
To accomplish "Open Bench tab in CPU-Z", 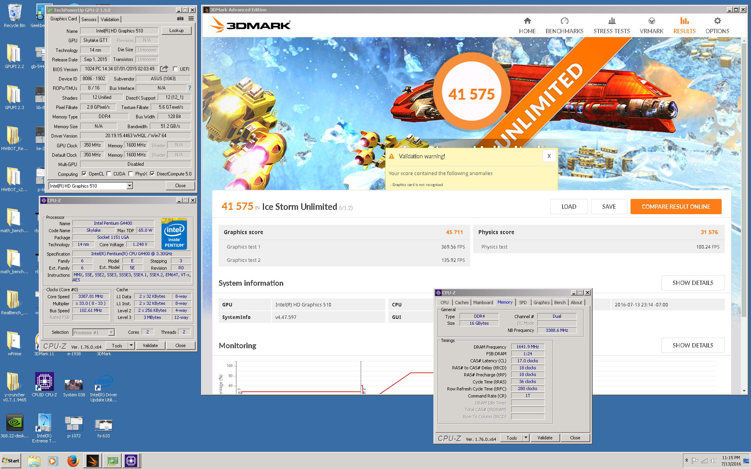I will (x=560, y=303).
